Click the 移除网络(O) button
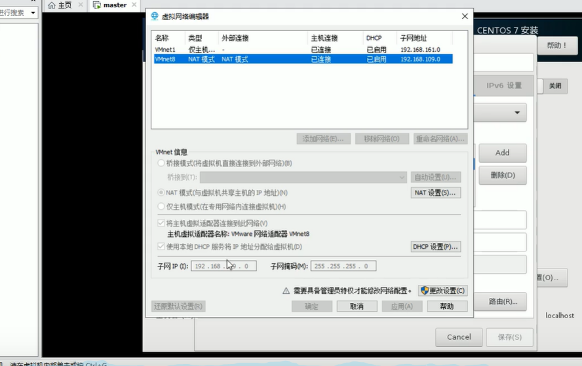 pos(381,139)
